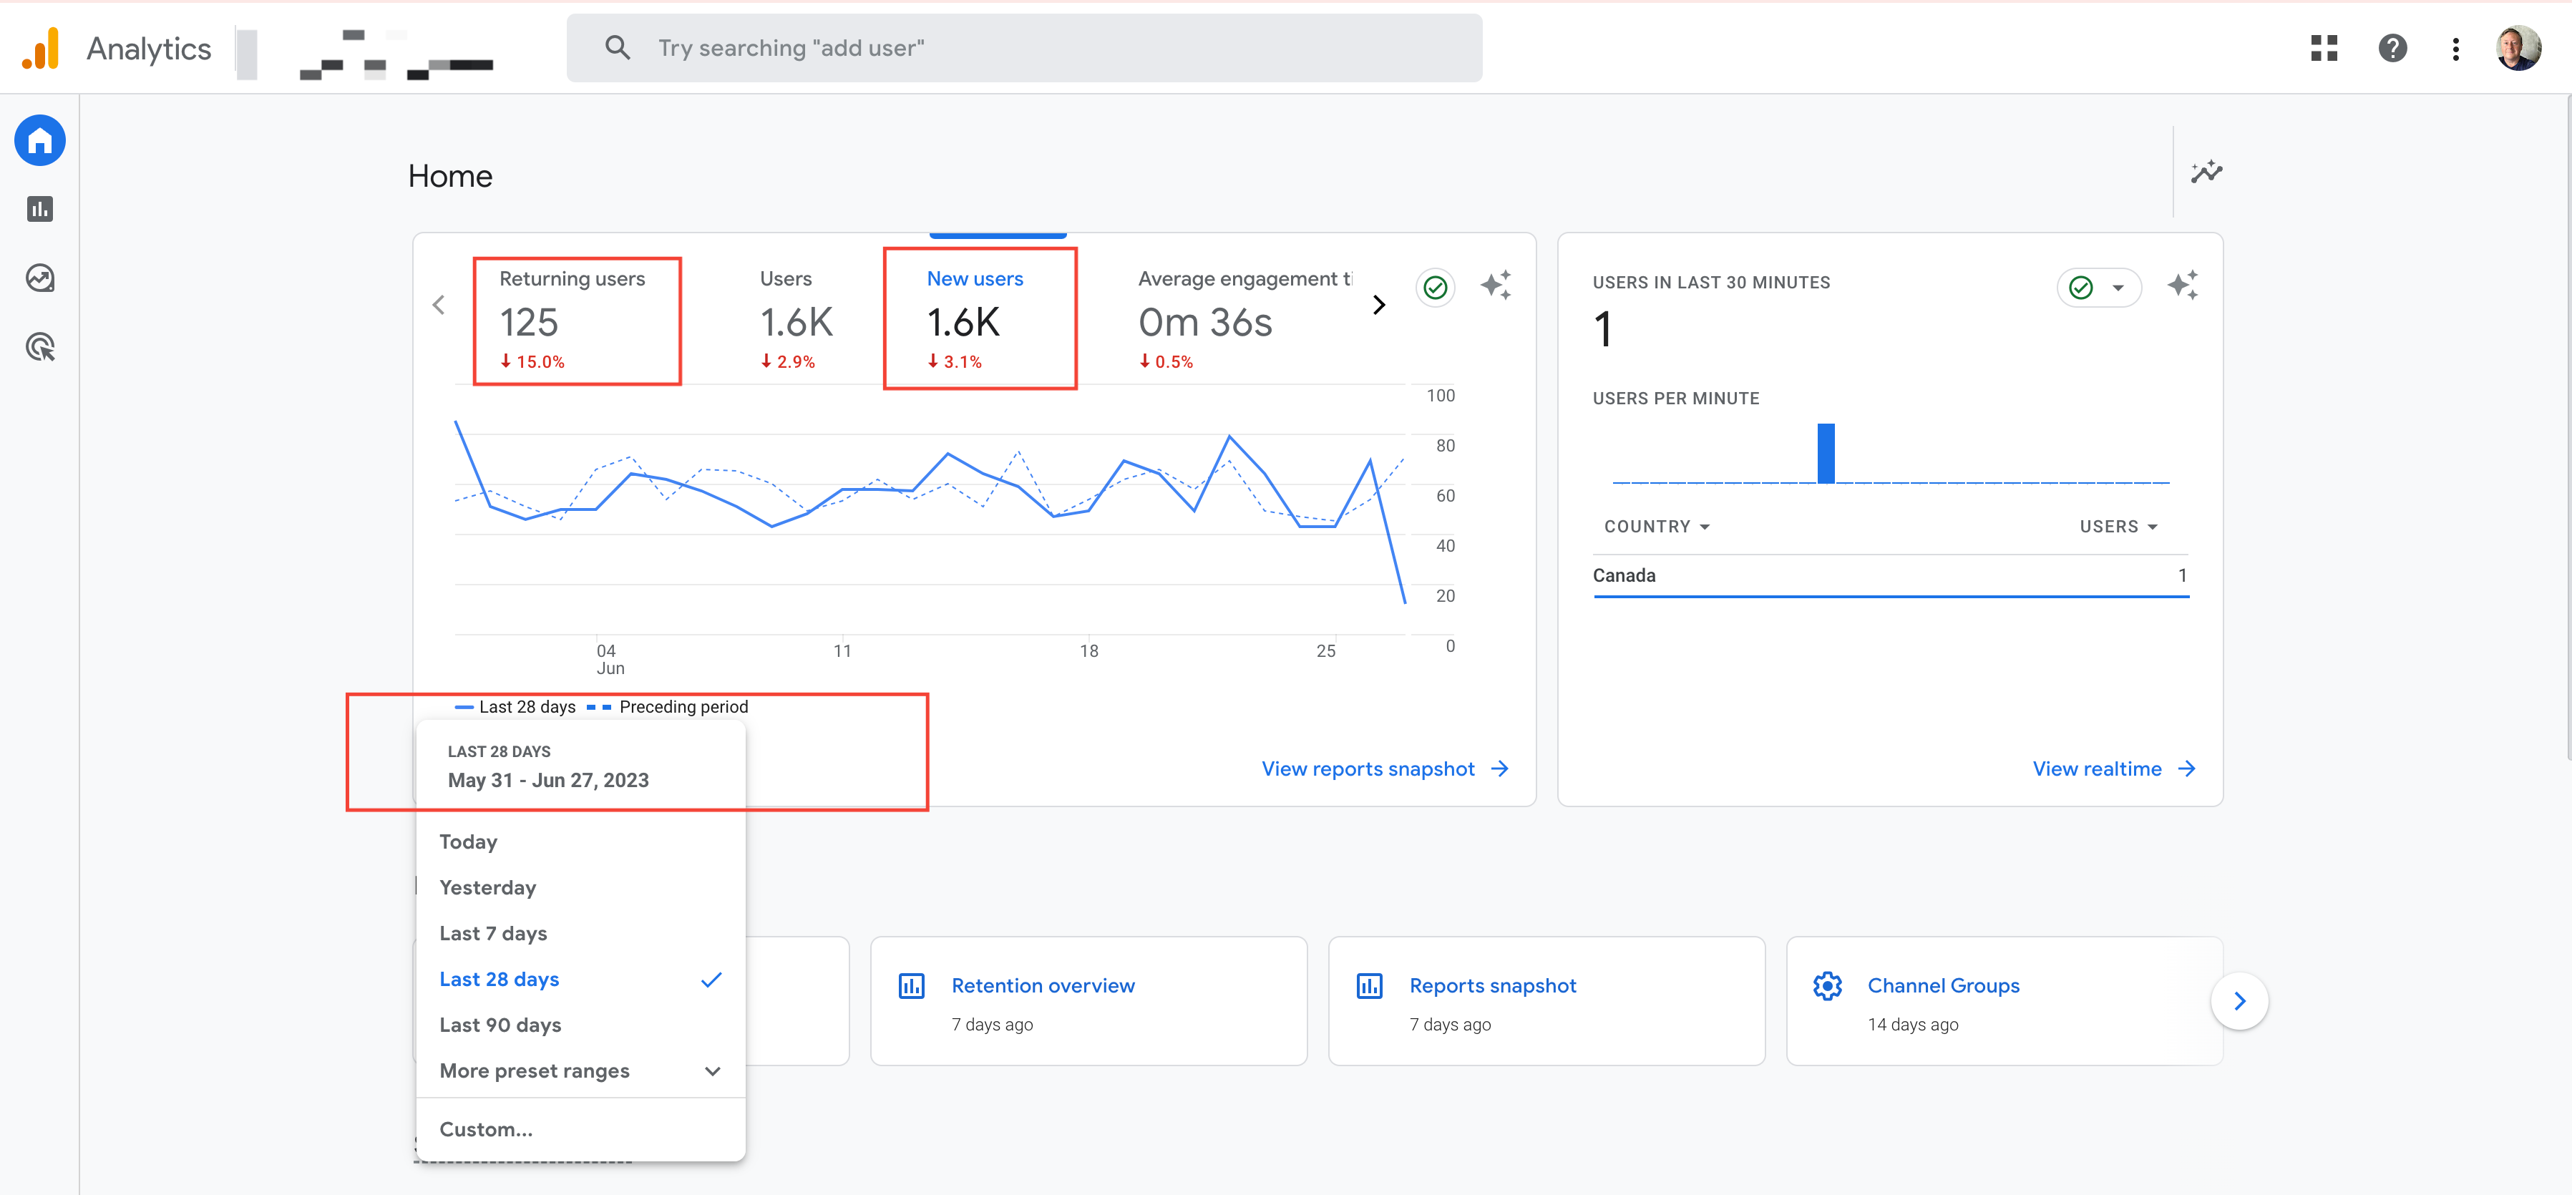
Task: Open the Advertising section icon
Action: point(40,348)
